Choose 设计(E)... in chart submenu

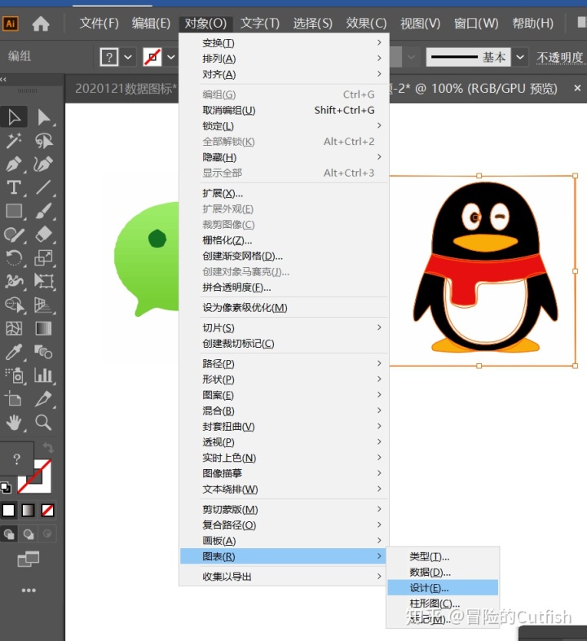click(x=443, y=588)
